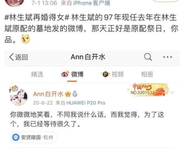Expand the post options chevron
The image size is (196, 148).
(x=172, y=92)
